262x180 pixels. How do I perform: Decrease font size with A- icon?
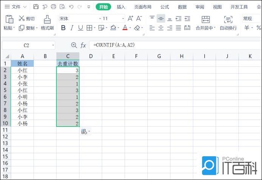pos(139,18)
